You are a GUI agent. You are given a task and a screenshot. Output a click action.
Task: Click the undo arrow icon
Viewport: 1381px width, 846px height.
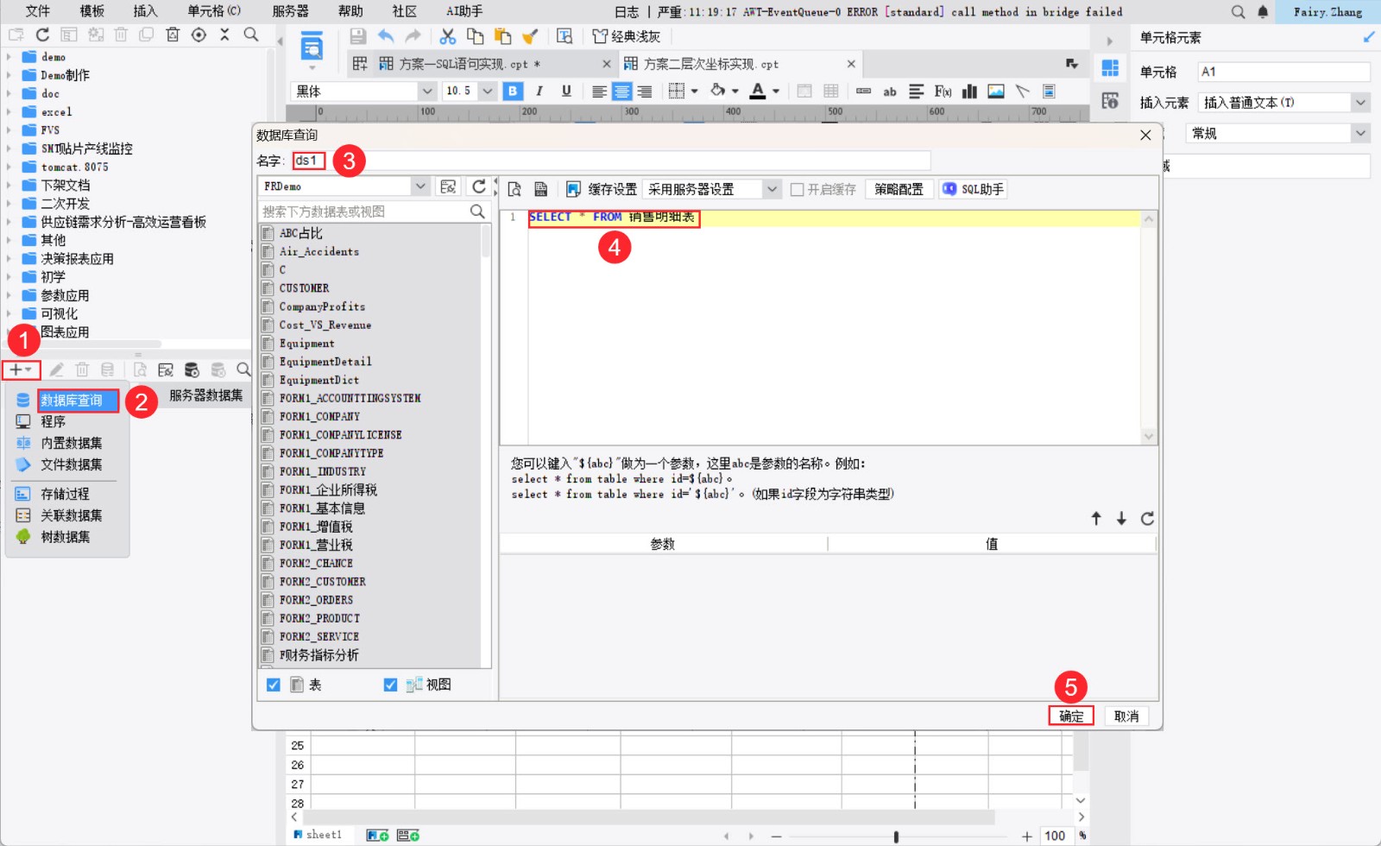386,36
